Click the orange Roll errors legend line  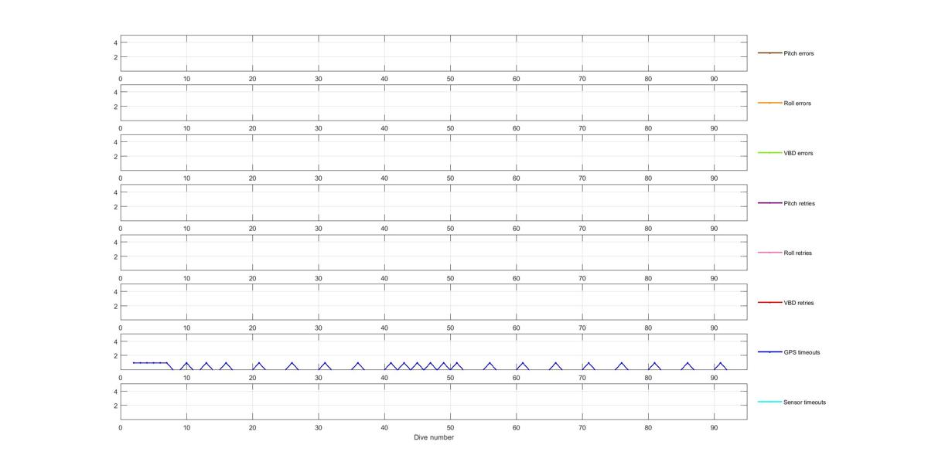769,103
